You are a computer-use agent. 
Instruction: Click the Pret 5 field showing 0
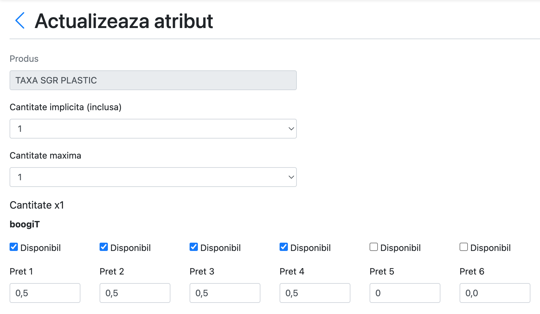pos(405,293)
